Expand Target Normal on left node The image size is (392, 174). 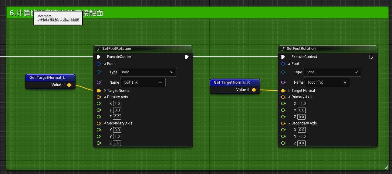[105, 91]
